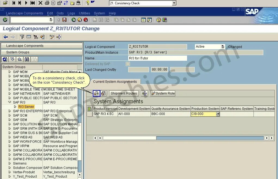Screen dimensions: 278x179
Task: Click the Collapse all nodes icon
Action: click(x=20, y=59)
